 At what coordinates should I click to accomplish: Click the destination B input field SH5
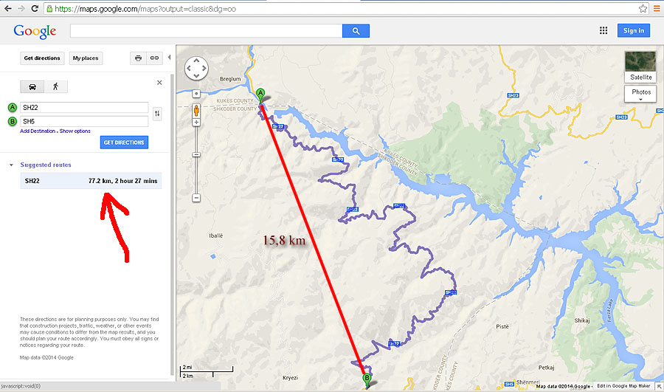(x=84, y=121)
